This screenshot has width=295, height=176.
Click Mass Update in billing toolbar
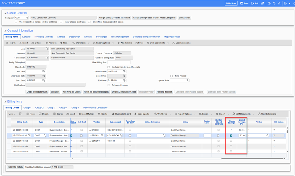pyautogui.click(x=142, y=114)
